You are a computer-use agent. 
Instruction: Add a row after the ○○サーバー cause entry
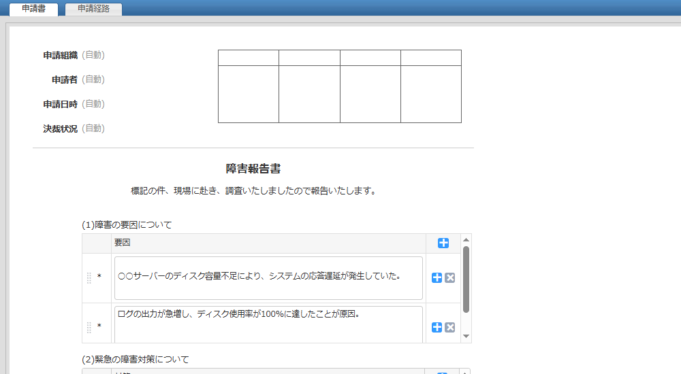pyautogui.click(x=437, y=277)
